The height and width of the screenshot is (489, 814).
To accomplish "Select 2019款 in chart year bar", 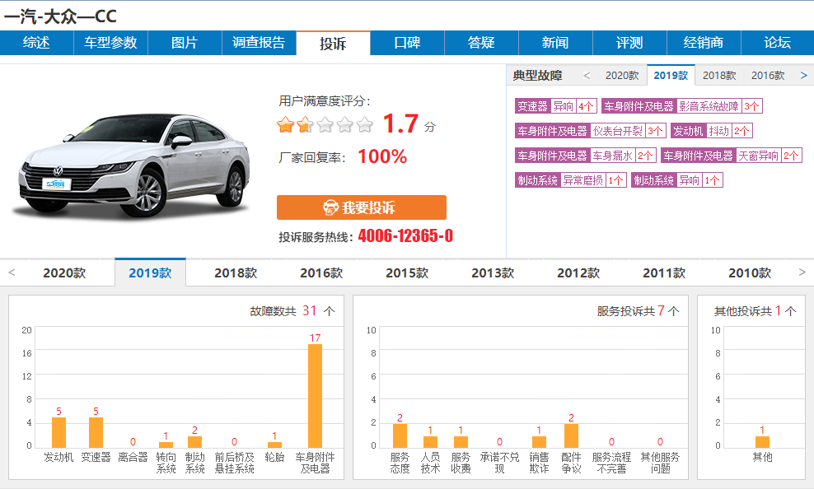I will pyautogui.click(x=150, y=272).
